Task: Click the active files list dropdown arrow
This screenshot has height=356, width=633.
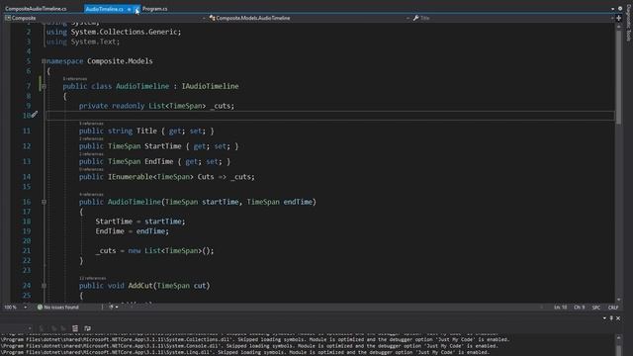Action: (x=612, y=9)
